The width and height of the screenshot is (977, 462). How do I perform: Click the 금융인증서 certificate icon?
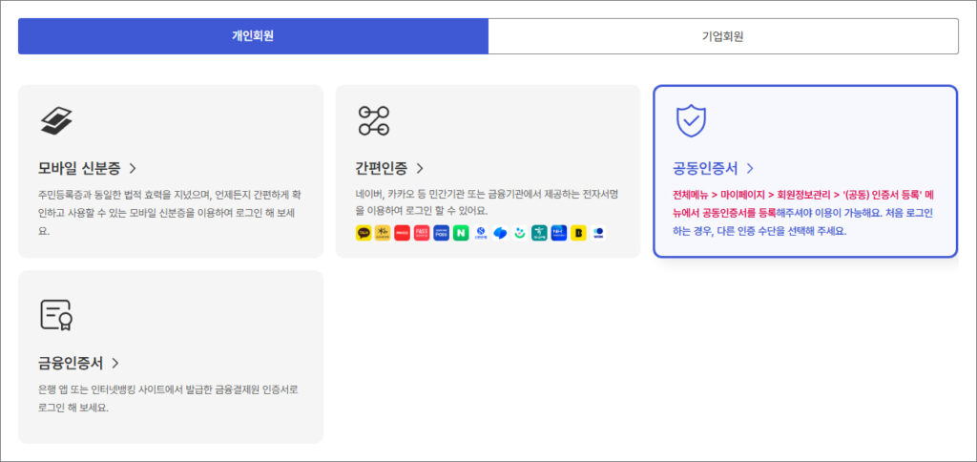tap(56, 314)
